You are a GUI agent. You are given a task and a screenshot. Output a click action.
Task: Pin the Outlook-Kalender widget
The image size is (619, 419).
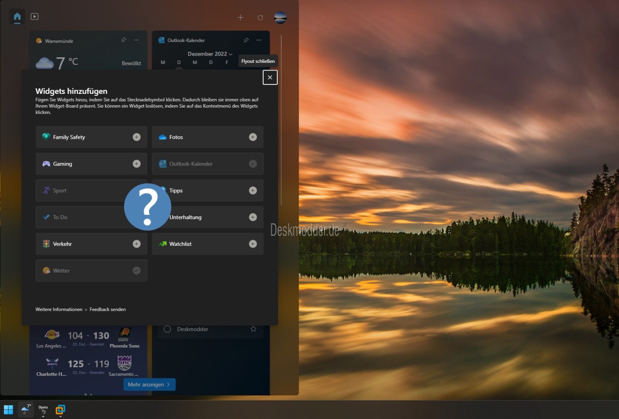pos(246,40)
